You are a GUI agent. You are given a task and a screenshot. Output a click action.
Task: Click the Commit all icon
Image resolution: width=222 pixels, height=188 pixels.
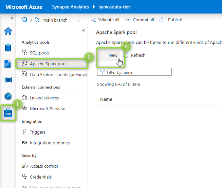coord(127,20)
